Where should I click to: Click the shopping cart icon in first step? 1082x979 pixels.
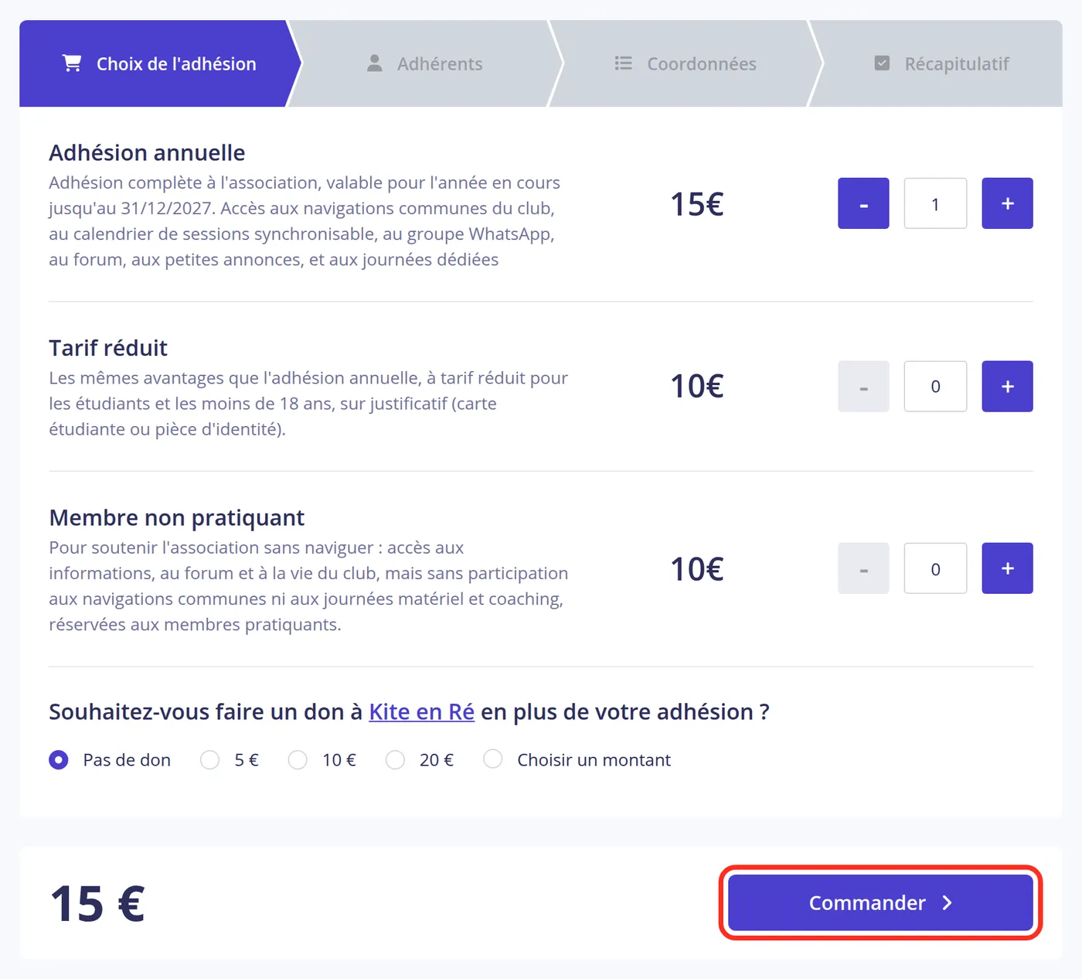72,63
